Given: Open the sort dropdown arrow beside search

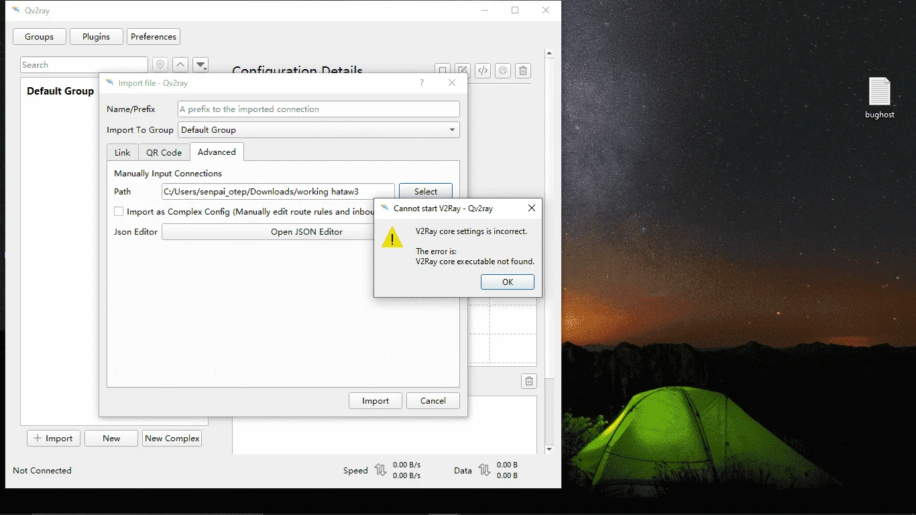Looking at the screenshot, I should [201, 65].
